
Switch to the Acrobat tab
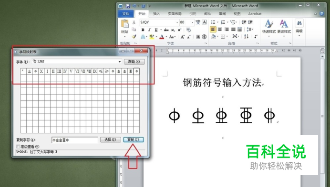[255, 14]
